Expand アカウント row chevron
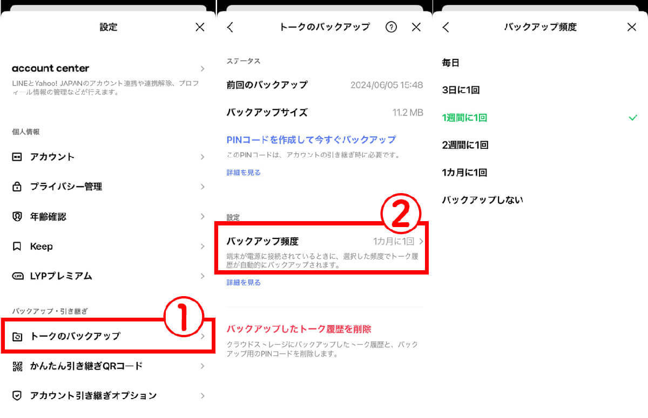Viewport: 648px width, 418px height. [x=202, y=157]
